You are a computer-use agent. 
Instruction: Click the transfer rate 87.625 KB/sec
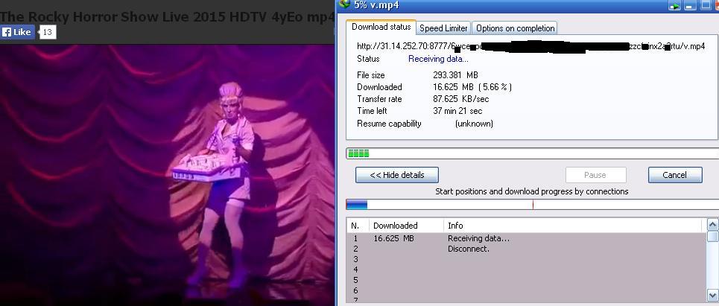pos(461,99)
